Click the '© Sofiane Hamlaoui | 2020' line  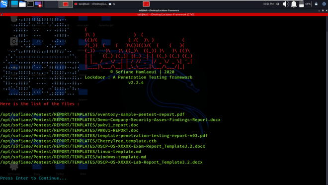point(142,72)
